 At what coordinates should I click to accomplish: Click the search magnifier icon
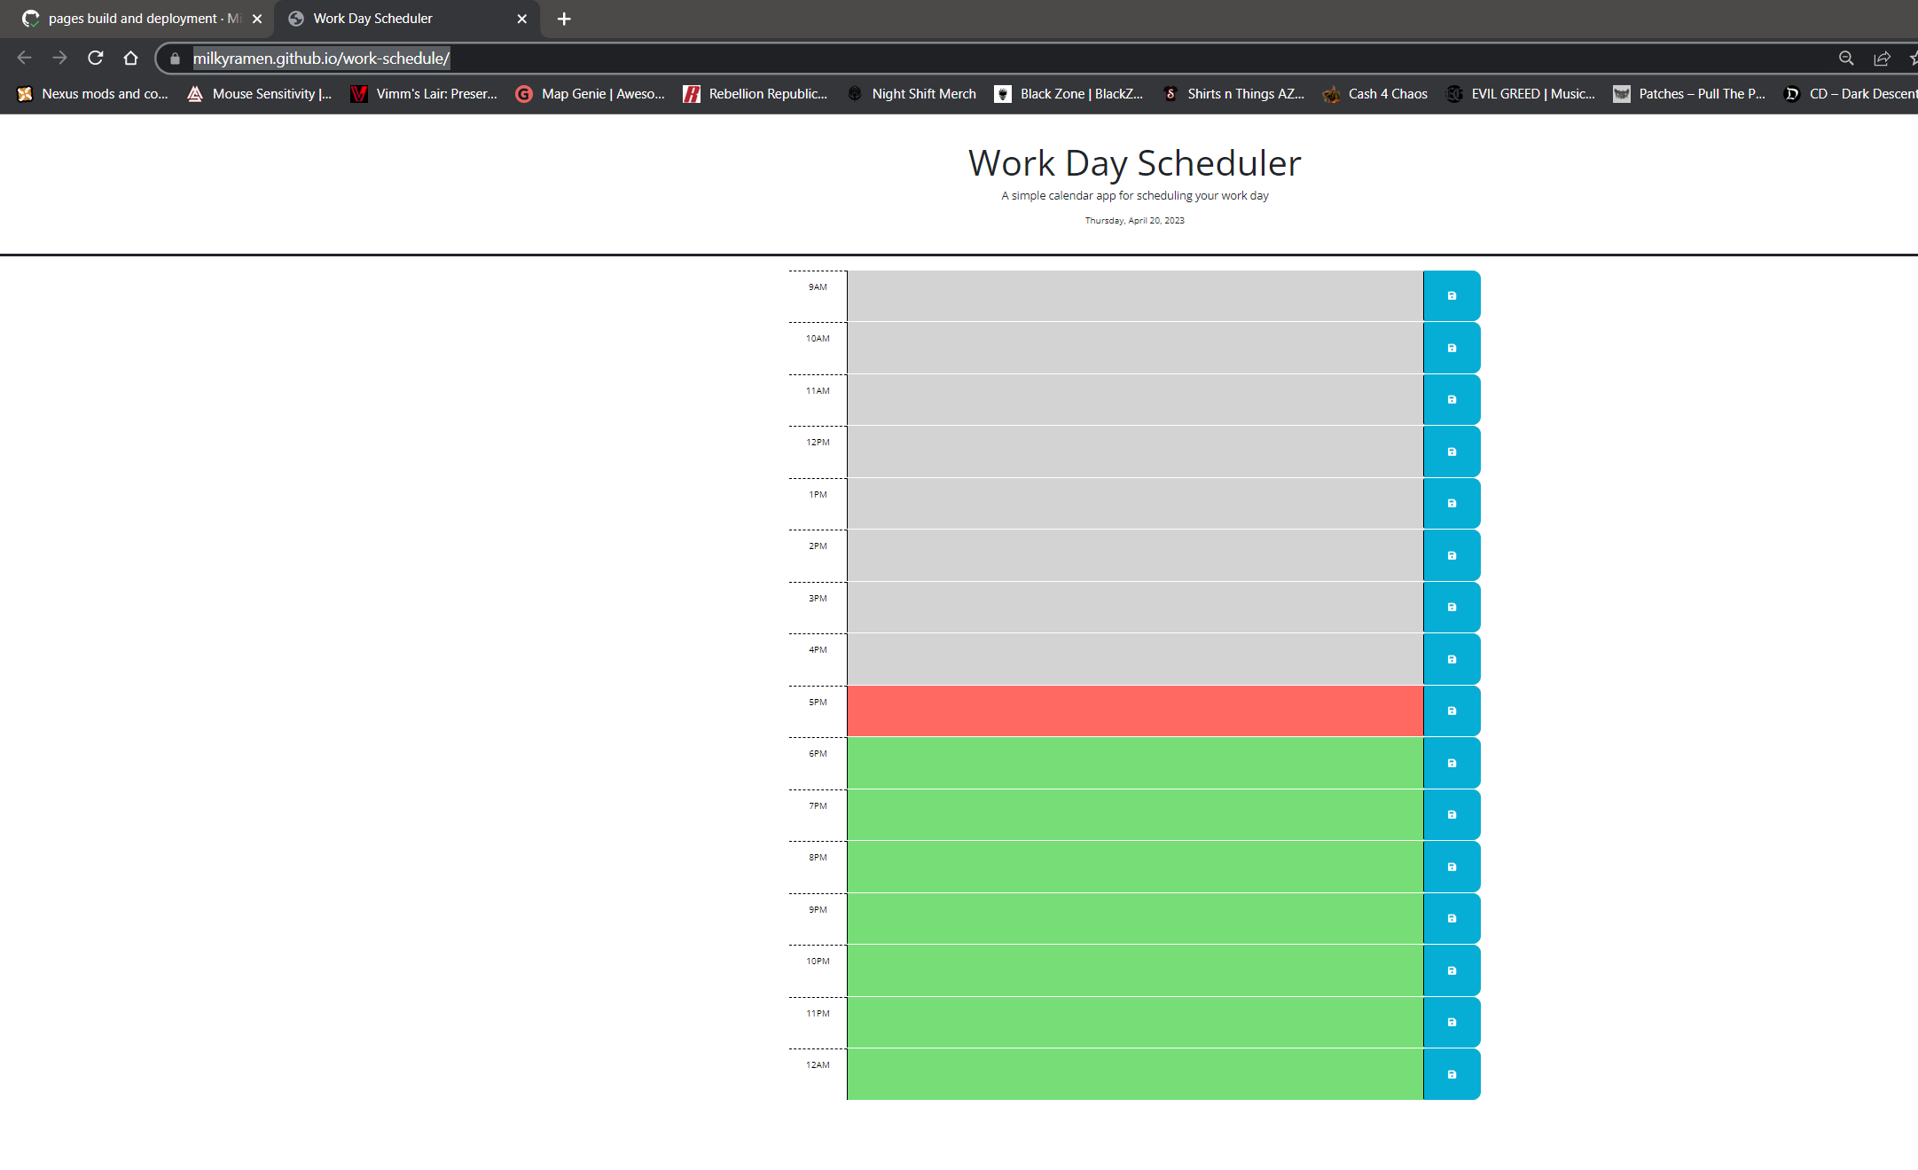click(1845, 58)
